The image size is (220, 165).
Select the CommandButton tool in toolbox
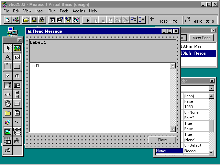click(x=17, y=66)
